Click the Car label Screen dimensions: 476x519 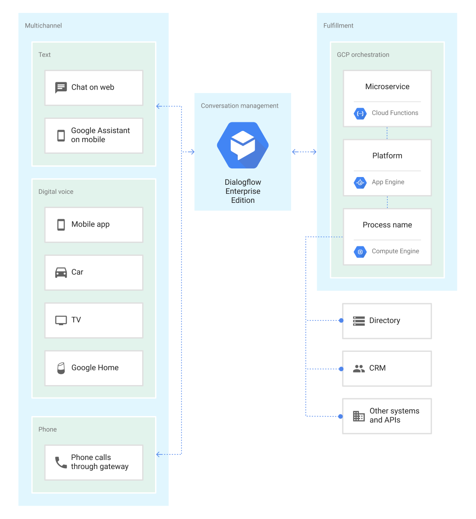[77, 272]
